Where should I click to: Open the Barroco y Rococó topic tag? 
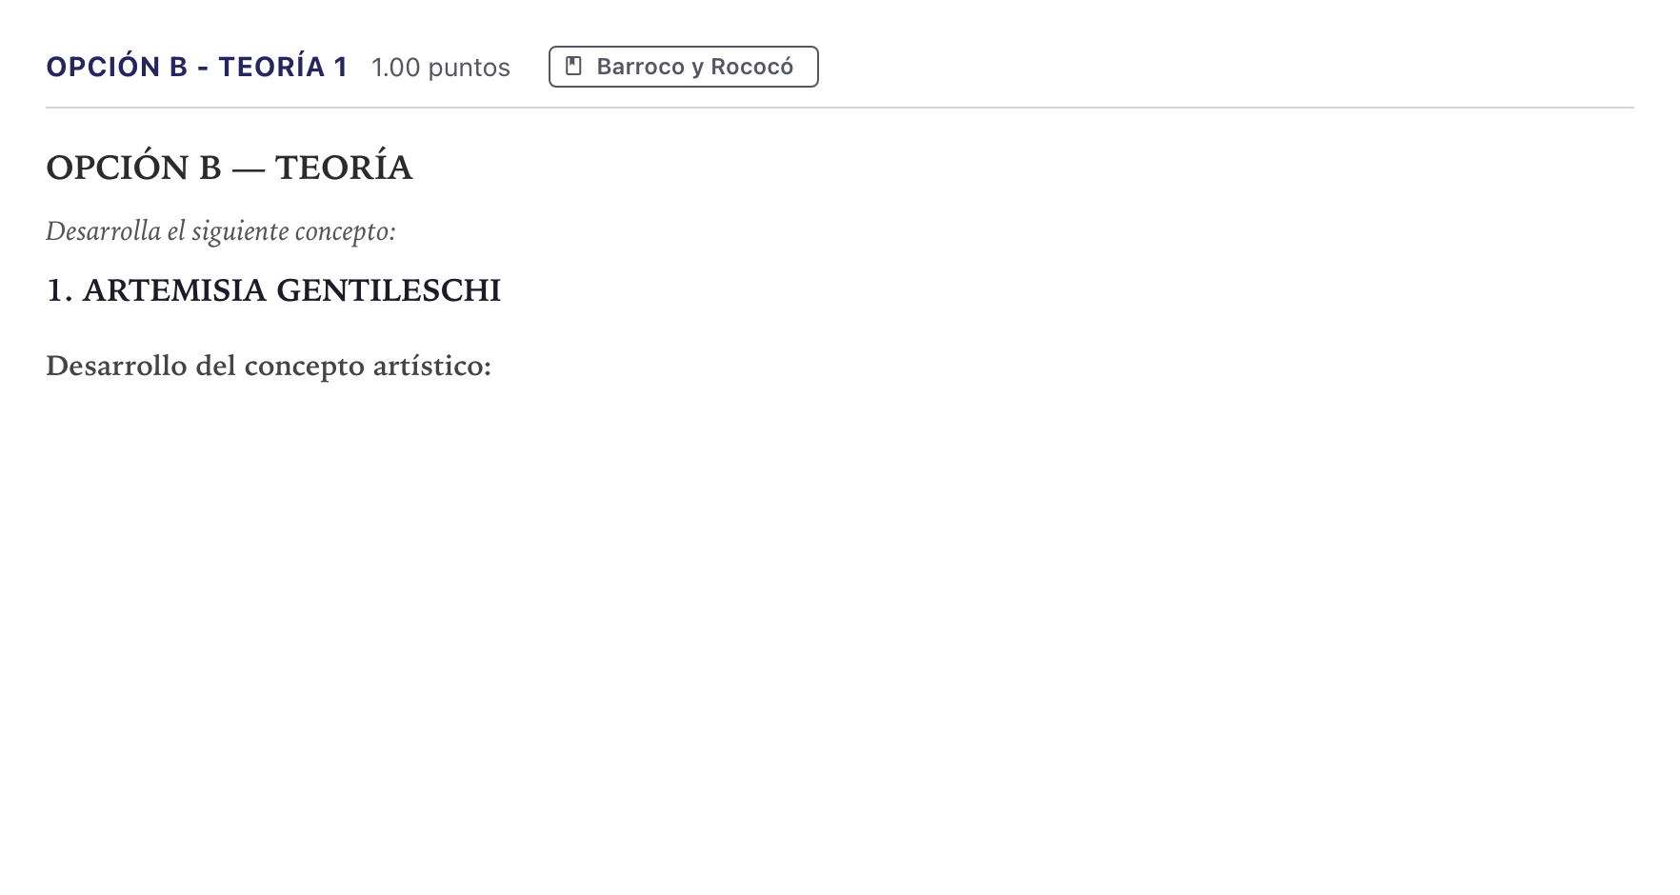coord(683,67)
